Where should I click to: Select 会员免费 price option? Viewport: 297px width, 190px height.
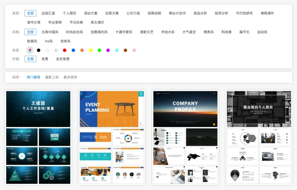pos(63,59)
